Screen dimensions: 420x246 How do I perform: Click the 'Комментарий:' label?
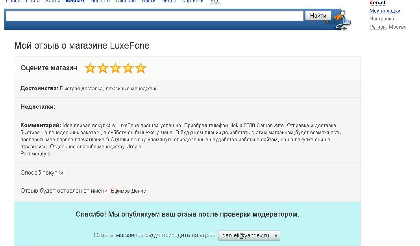coord(41,125)
